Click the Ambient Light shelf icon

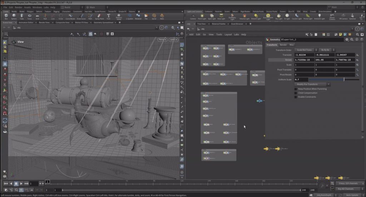tap(319, 16)
